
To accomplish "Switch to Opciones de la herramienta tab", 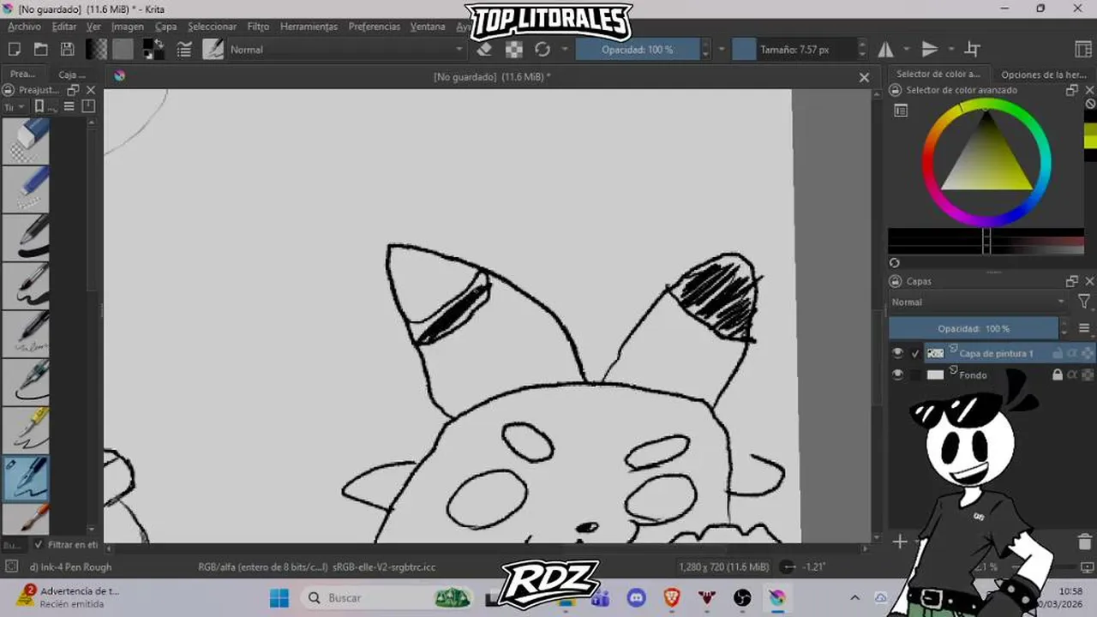I will point(1044,75).
